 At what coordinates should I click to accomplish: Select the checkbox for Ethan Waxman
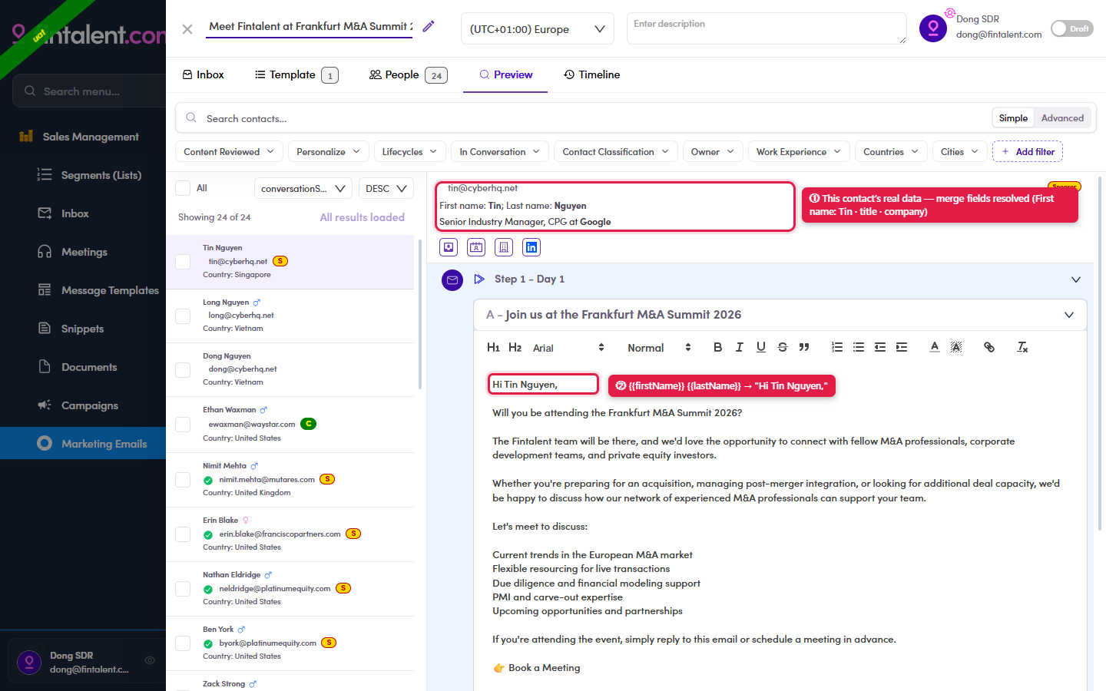tap(183, 425)
